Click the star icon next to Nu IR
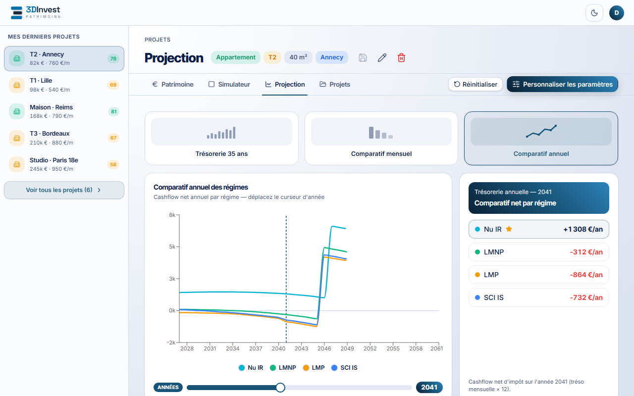The height and width of the screenshot is (396, 634). coord(509,229)
